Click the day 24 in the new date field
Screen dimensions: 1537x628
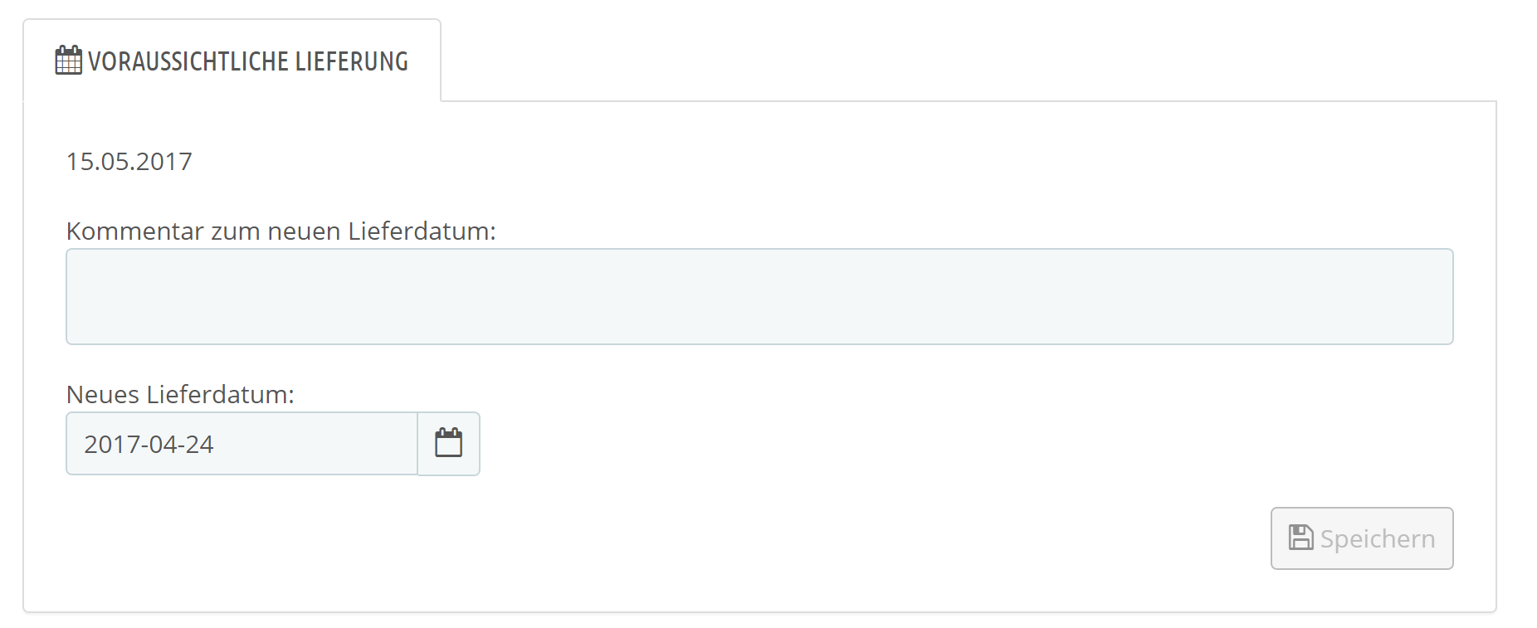(200, 445)
